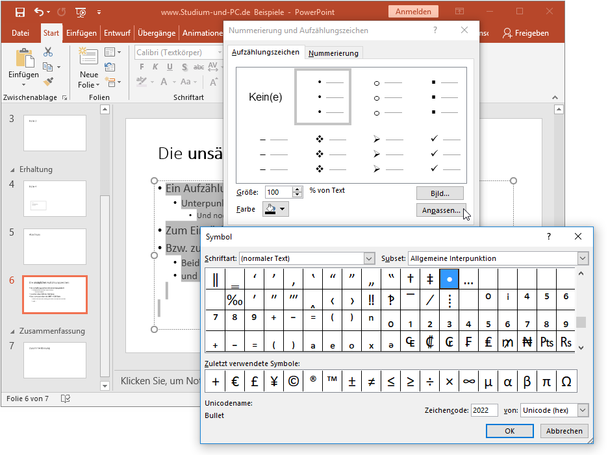This screenshot has width=608, height=455.
Task: Click the slide Layout icon
Action: (110, 52)
